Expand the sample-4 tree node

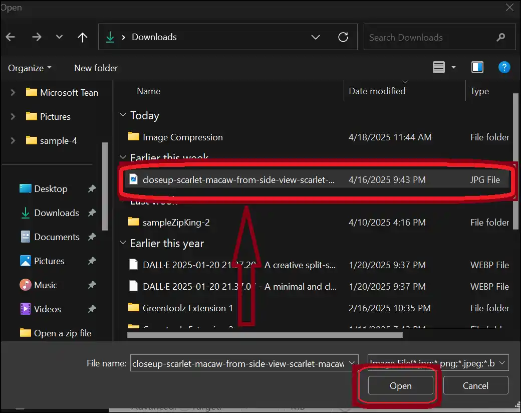pos(13,140)
